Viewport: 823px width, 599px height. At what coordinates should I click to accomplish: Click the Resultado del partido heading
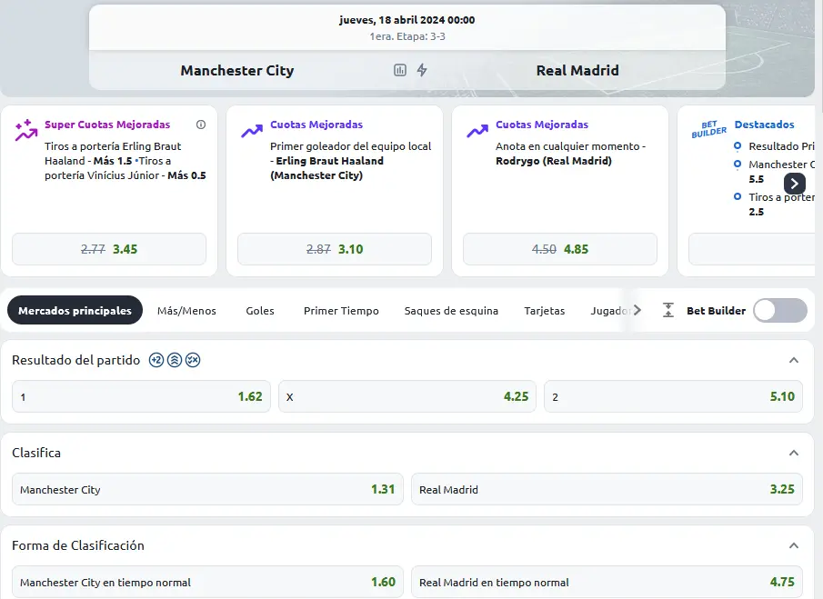(x=76, y=360)
